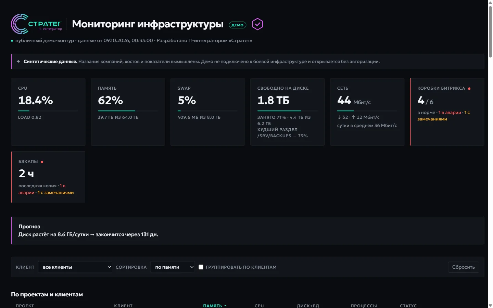
Task: Click text '409.6 МБ ИЗ 8.0 ГБ'
Action: point(199,117)
